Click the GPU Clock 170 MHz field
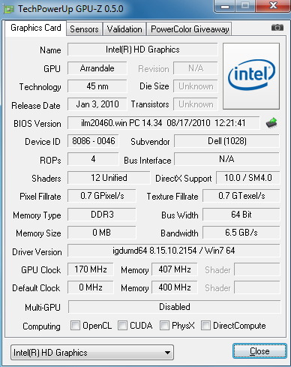The height and width of the screenshot is (367, 291). 91,269
